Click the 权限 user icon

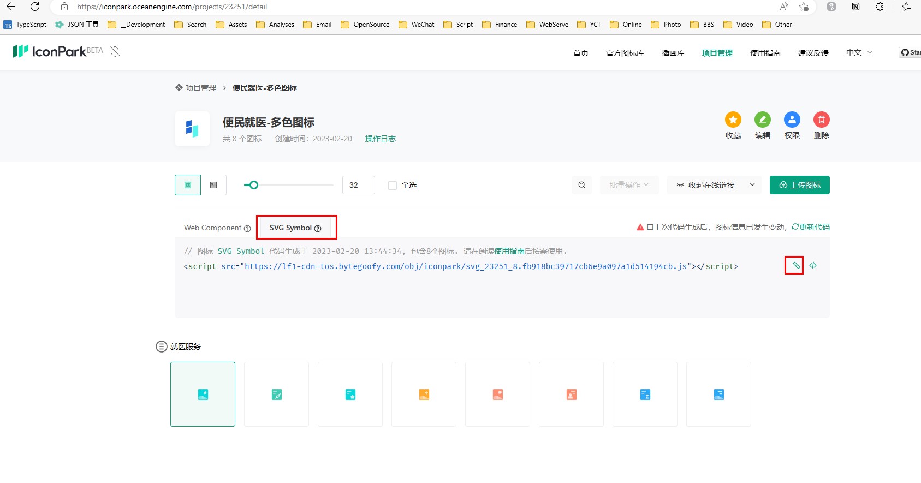[792, 120]
